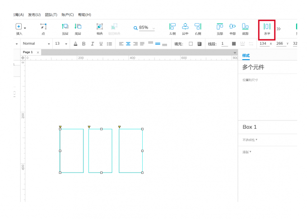Select the leftmost rectangle on canvas
The image size is (307, 219).
coord(72,151)
